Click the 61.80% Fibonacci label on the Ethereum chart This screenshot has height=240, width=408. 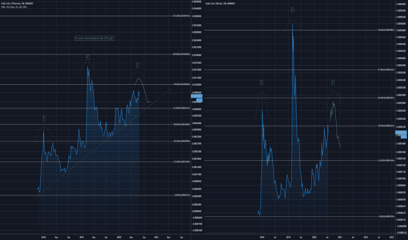[182, 108]
